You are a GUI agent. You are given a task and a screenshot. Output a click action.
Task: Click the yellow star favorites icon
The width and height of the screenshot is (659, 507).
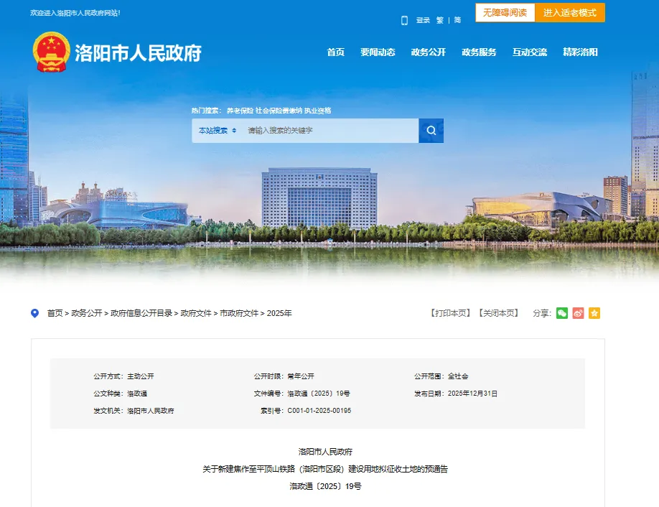(594, 313)
